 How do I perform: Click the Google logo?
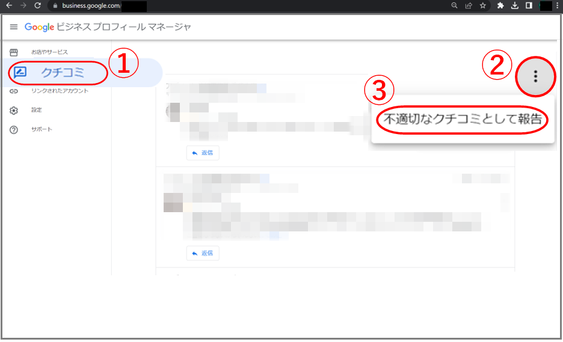click(39, 27)
